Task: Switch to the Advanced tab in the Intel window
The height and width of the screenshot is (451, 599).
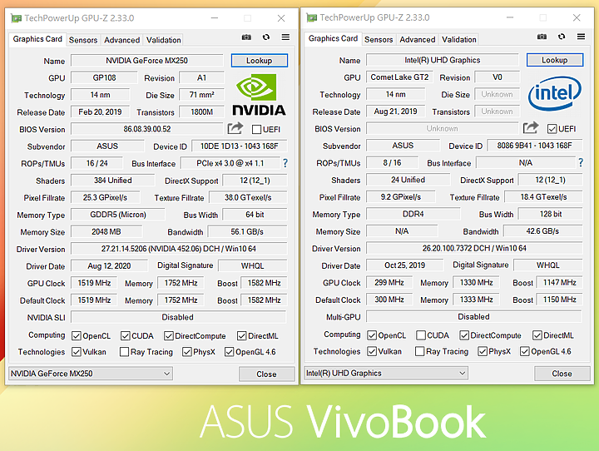Action: [418, 39]
